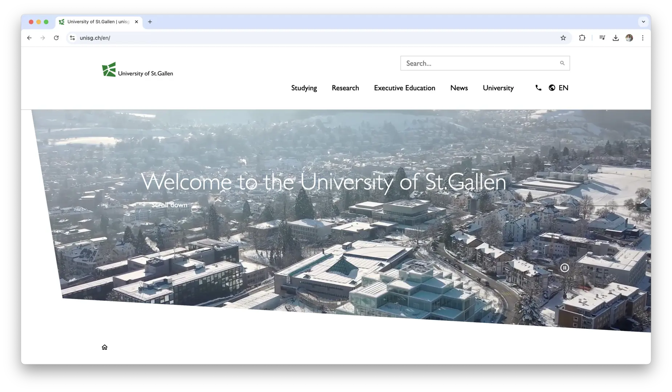
Task: Click the magnifier search icon
Action: click(x=562, y=63)
